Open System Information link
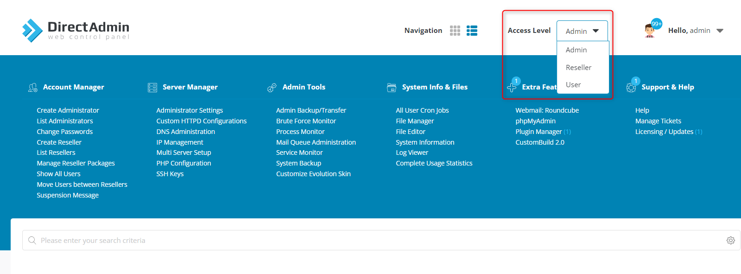Image resolution: width=741 pixels, height=274 pixels. point(425,142)
